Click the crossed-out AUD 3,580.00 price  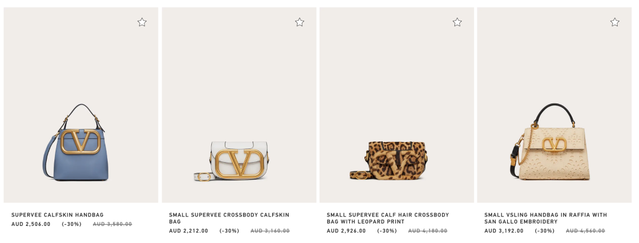coord(112,224)
